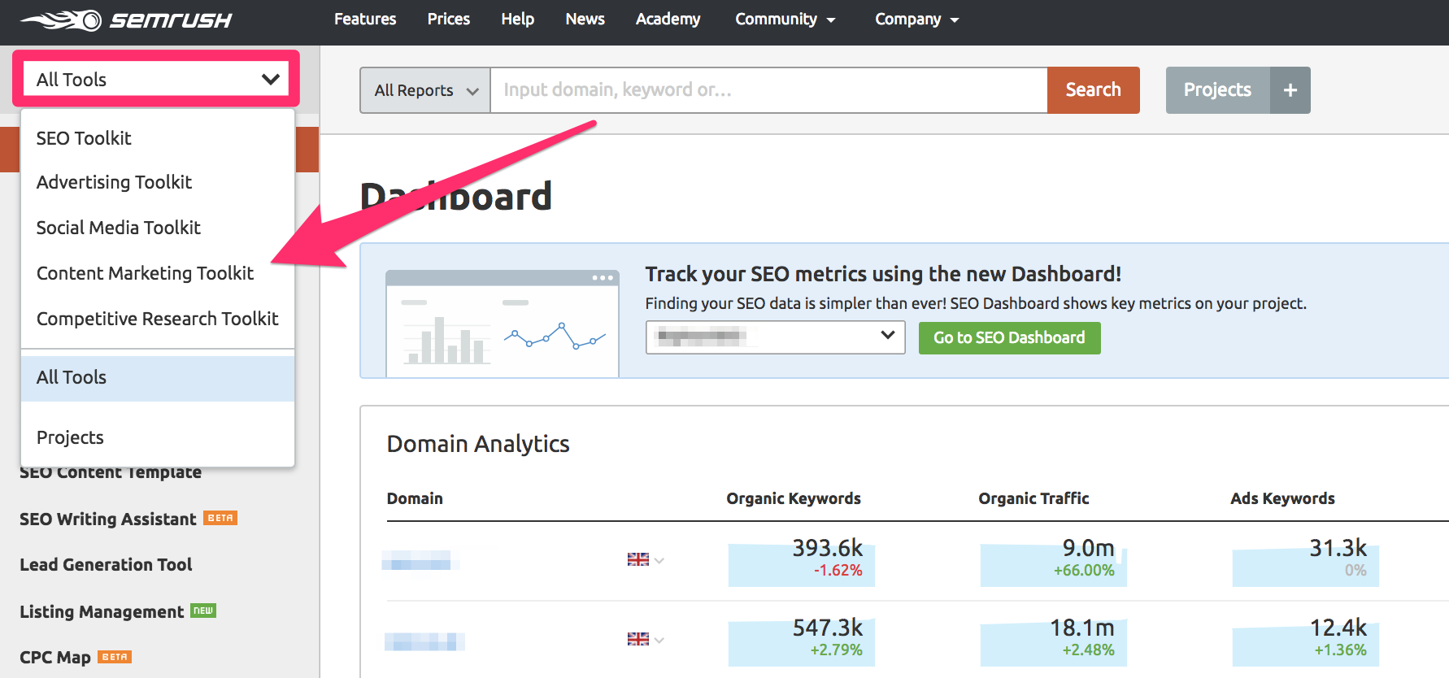Open Help in the top navigation
1449x678 pixels.
pyautogui.click(x=517, y=19)
